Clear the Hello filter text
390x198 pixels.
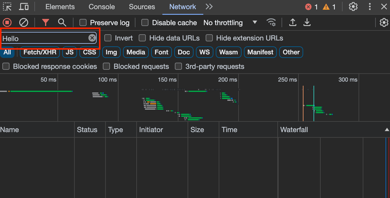[92, 38]
